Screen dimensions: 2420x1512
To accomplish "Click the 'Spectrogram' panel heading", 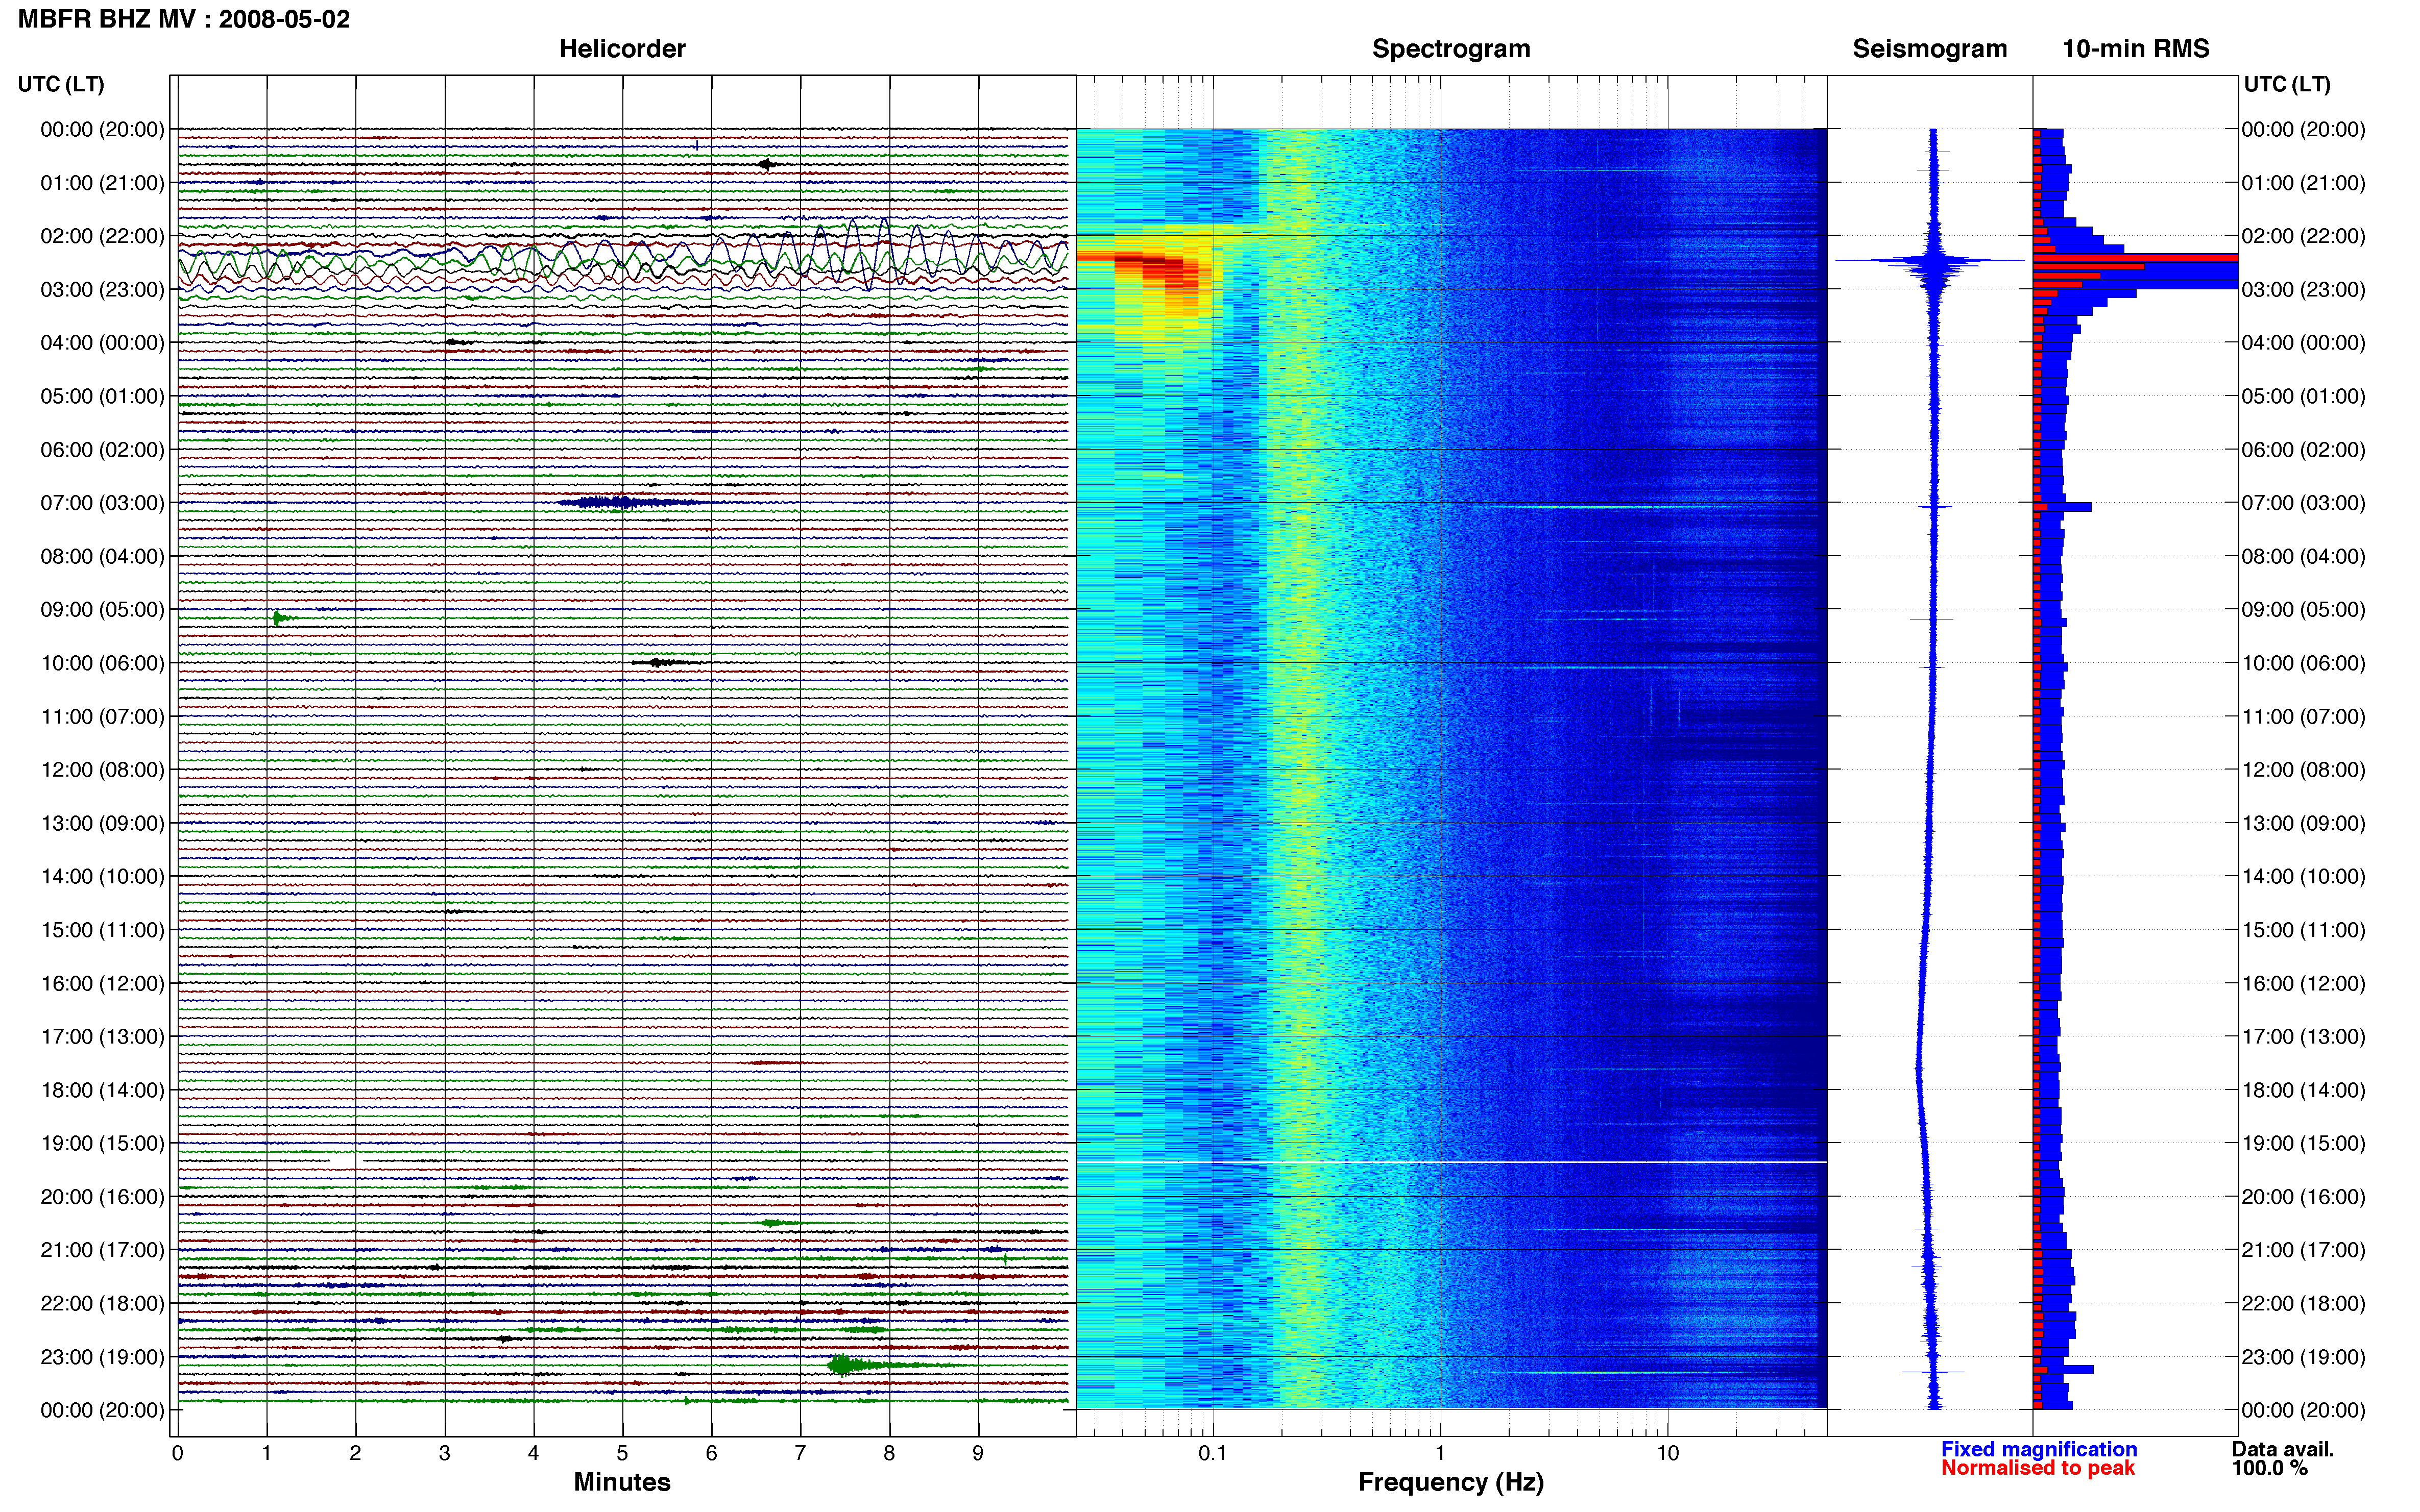I will click(1450, 49).
